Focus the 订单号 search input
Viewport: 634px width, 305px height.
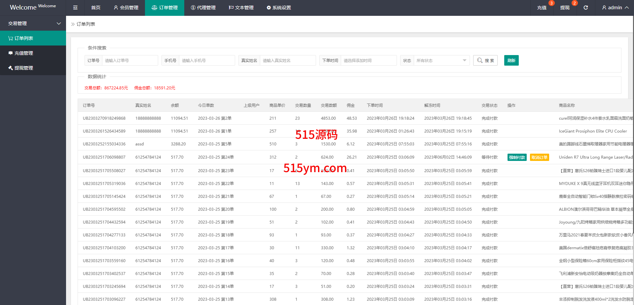(130, 60)
